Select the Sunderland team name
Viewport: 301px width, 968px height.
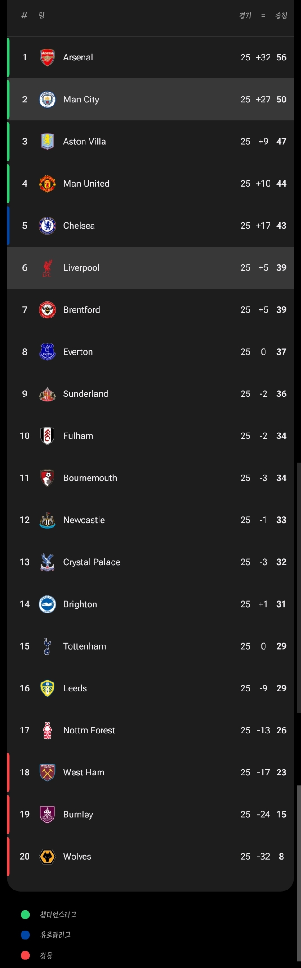[86, 394]
